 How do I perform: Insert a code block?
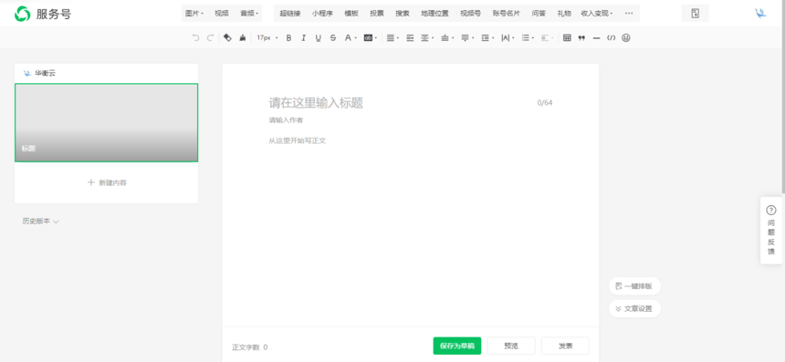pyautogui.click(x=611, y=38)
